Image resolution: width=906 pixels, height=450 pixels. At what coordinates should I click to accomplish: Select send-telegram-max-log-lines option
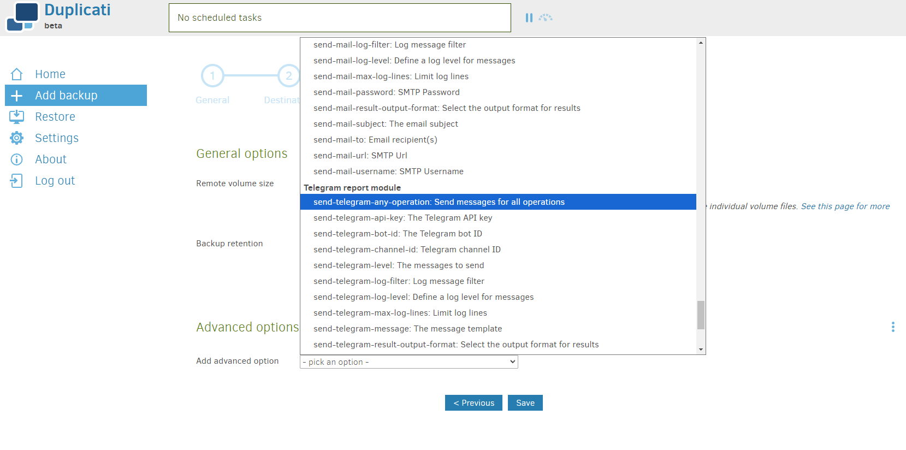pyautogui.click(x=498, y=313)
